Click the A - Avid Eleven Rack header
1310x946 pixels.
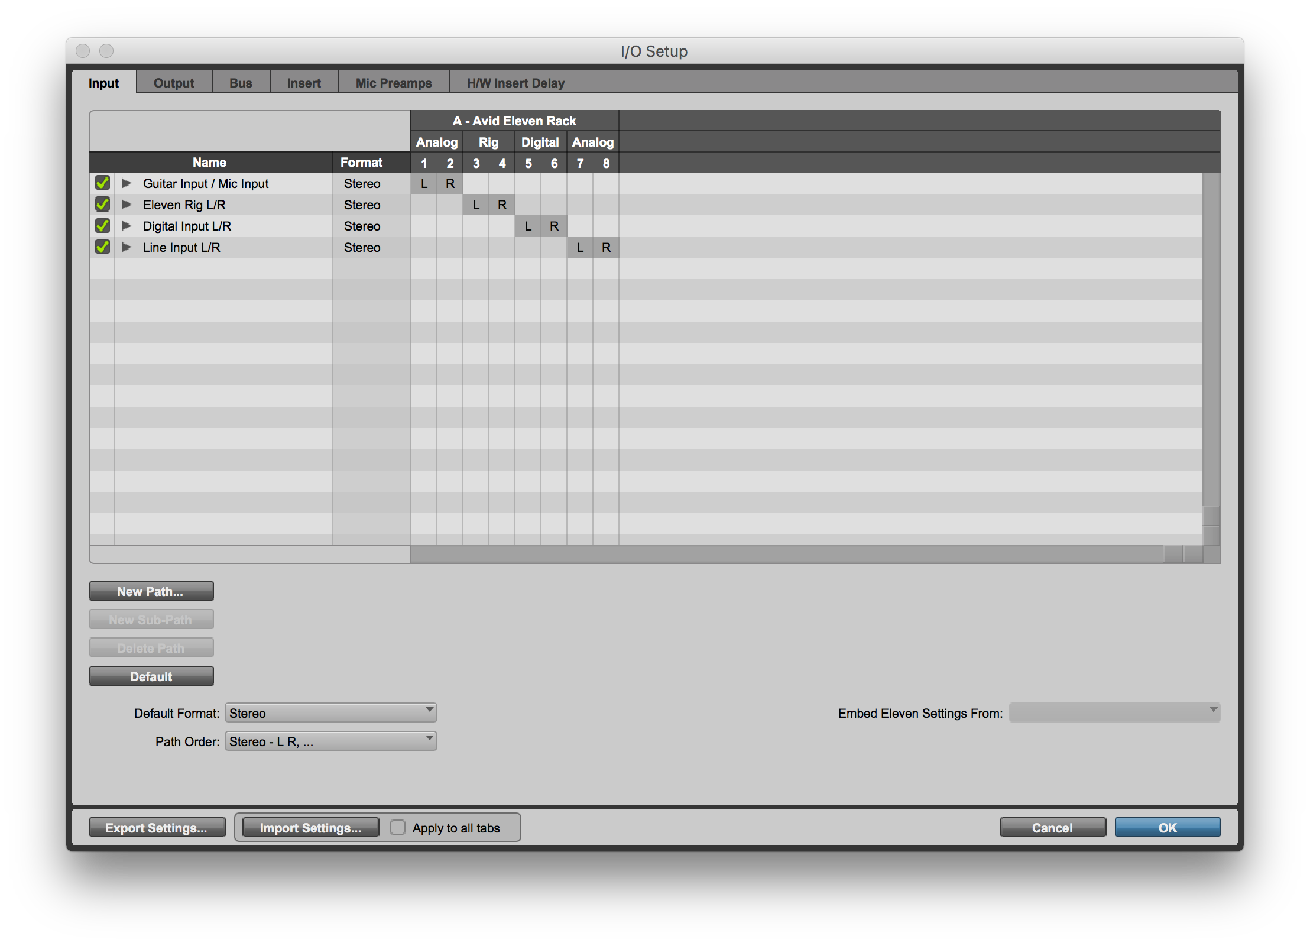click(x=514, y=121)
